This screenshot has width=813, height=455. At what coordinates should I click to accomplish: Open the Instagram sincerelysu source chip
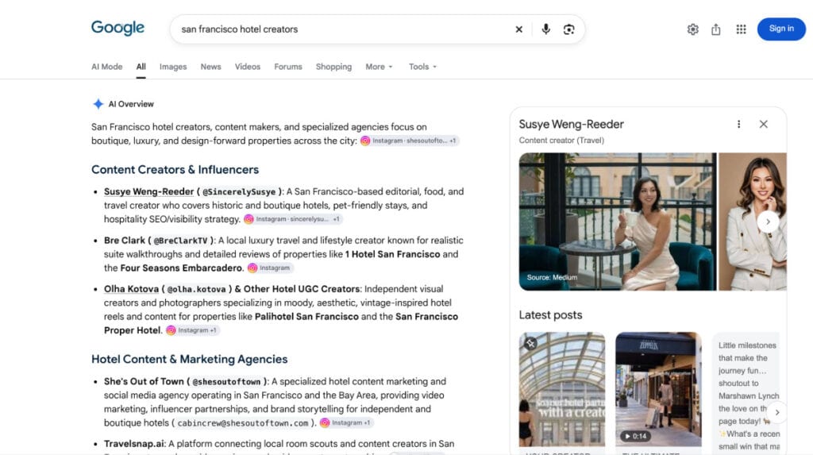pos(292,219)
